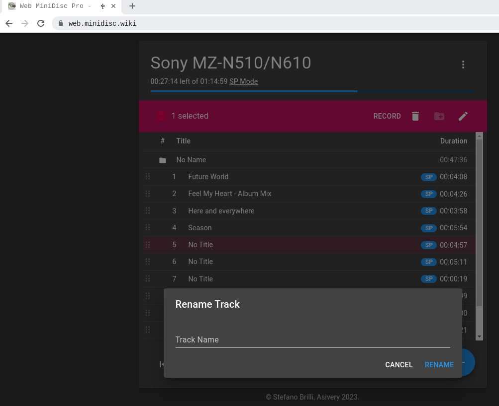499x406 pixels.
Task: Click SP badge on track 7 row
Action: 429,279
